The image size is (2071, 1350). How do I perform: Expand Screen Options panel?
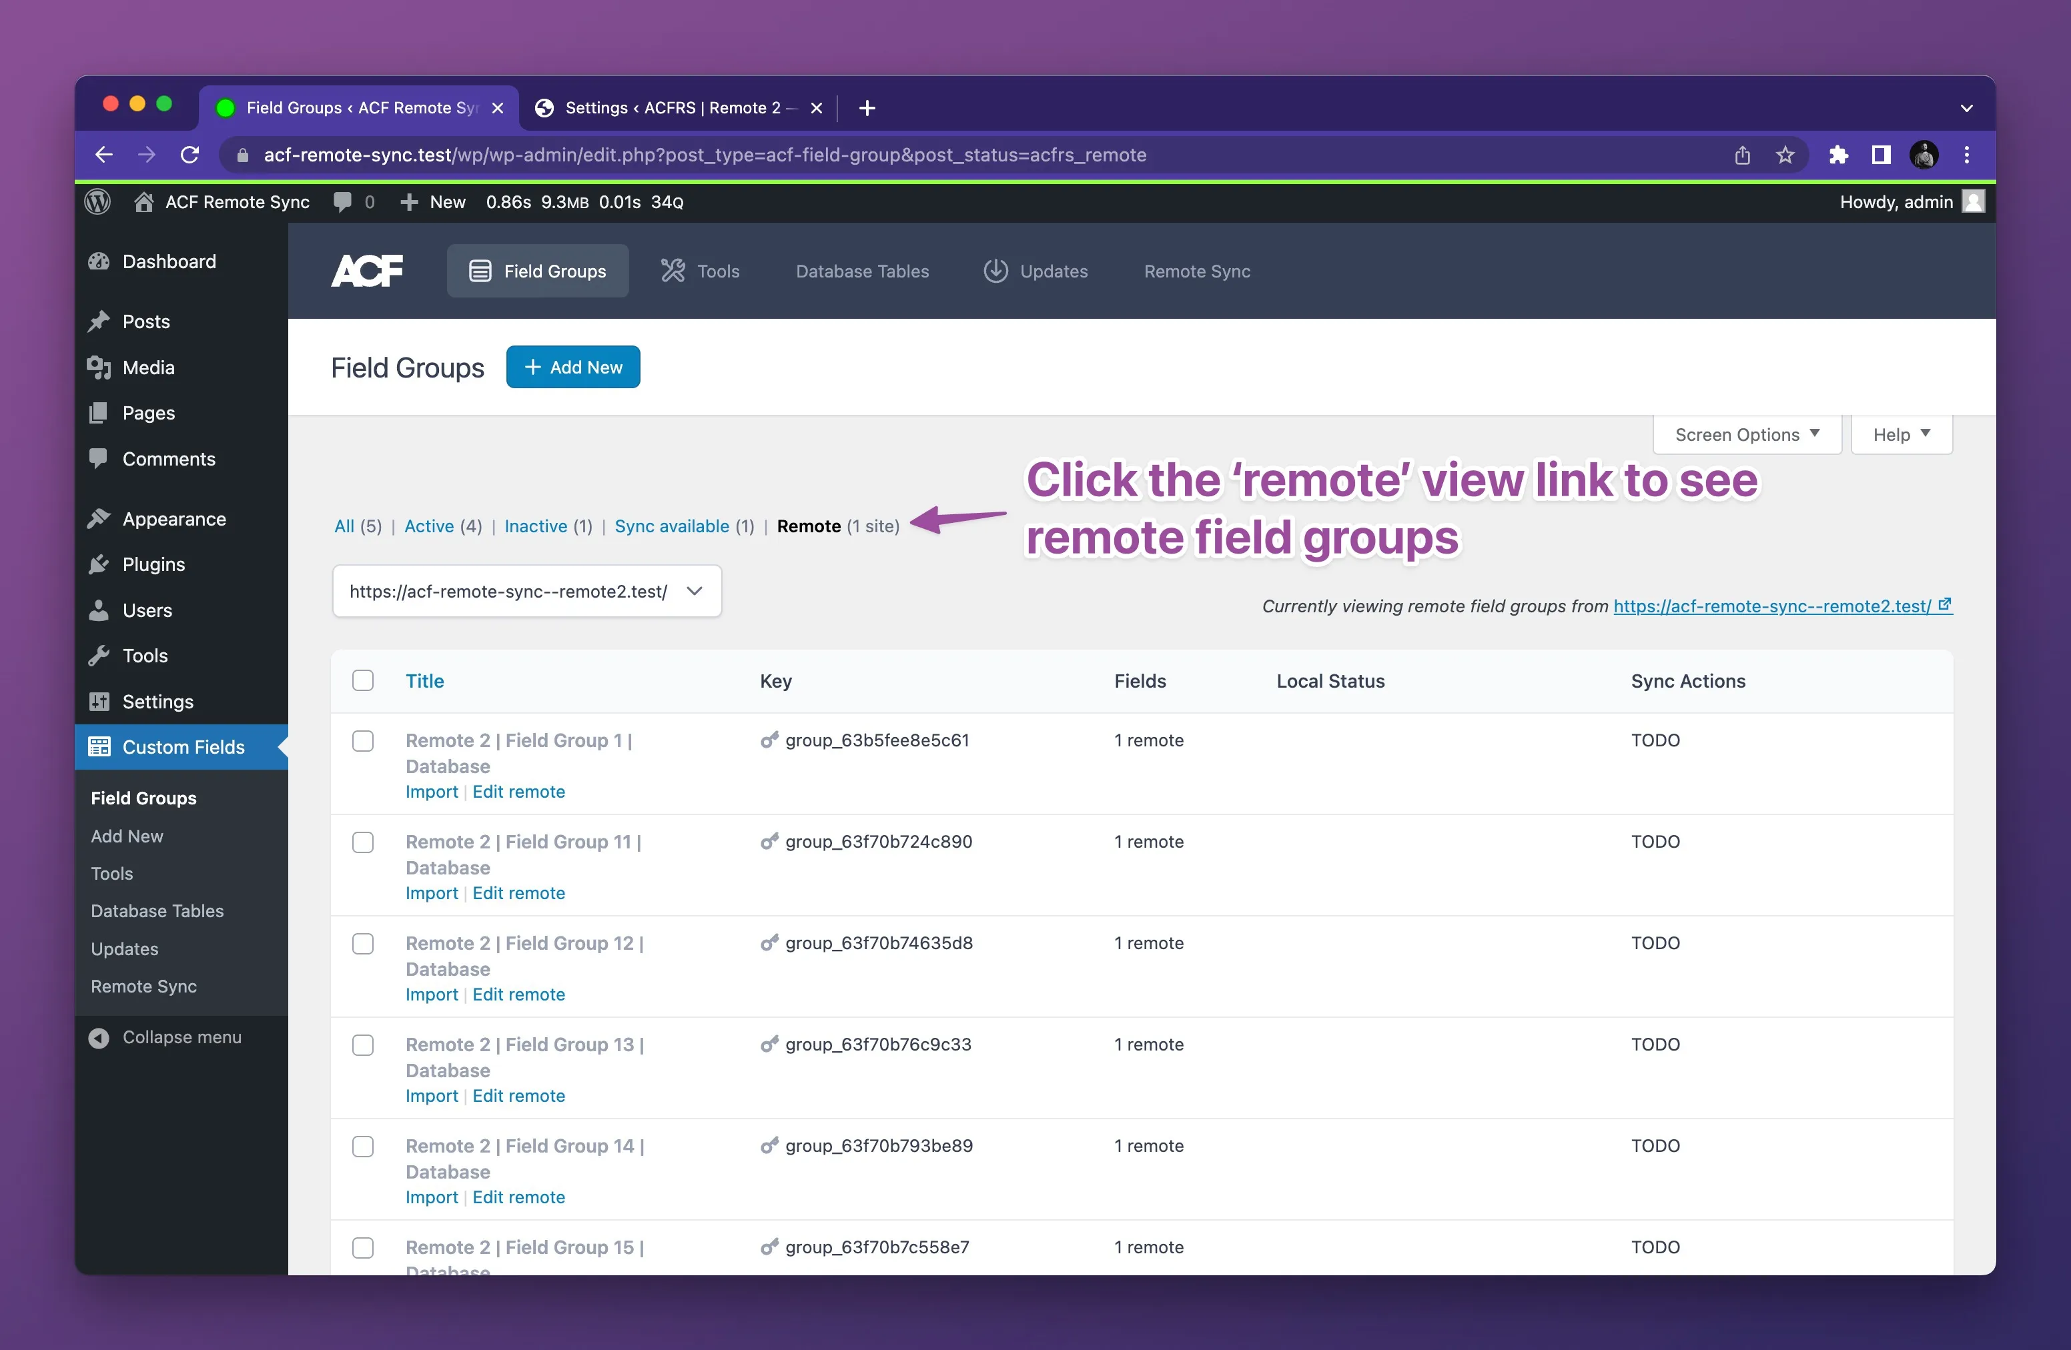click(x=1747, y=434)
